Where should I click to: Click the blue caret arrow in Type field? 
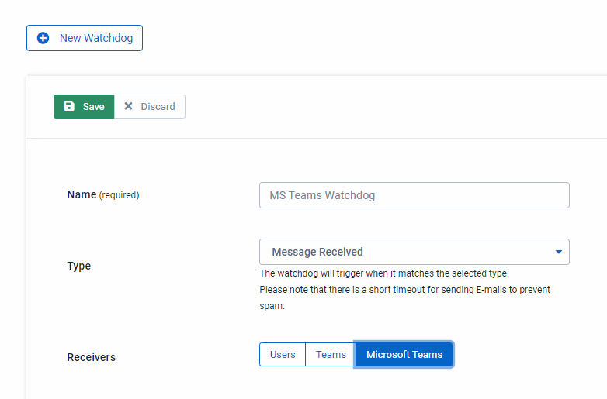(x=559, y=252)
